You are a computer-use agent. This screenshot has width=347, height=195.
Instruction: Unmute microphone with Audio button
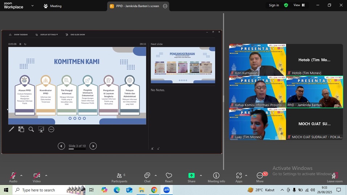point(13,178)
